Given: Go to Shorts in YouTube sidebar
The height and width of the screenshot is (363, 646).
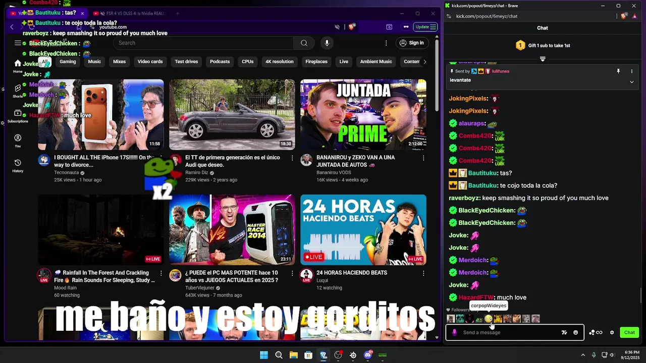Looking at the screenshot, I should 18,90.
